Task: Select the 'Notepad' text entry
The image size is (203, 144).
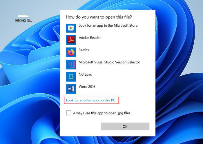Action: tap(86, 74)
